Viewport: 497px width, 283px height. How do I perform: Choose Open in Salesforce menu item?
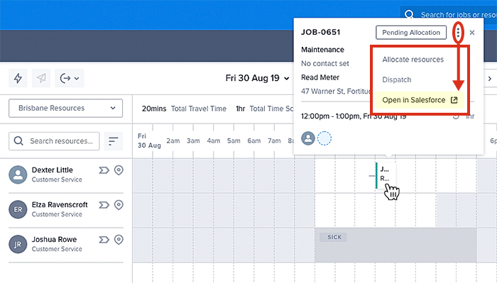pyautogui.click(x=420, y=100)
